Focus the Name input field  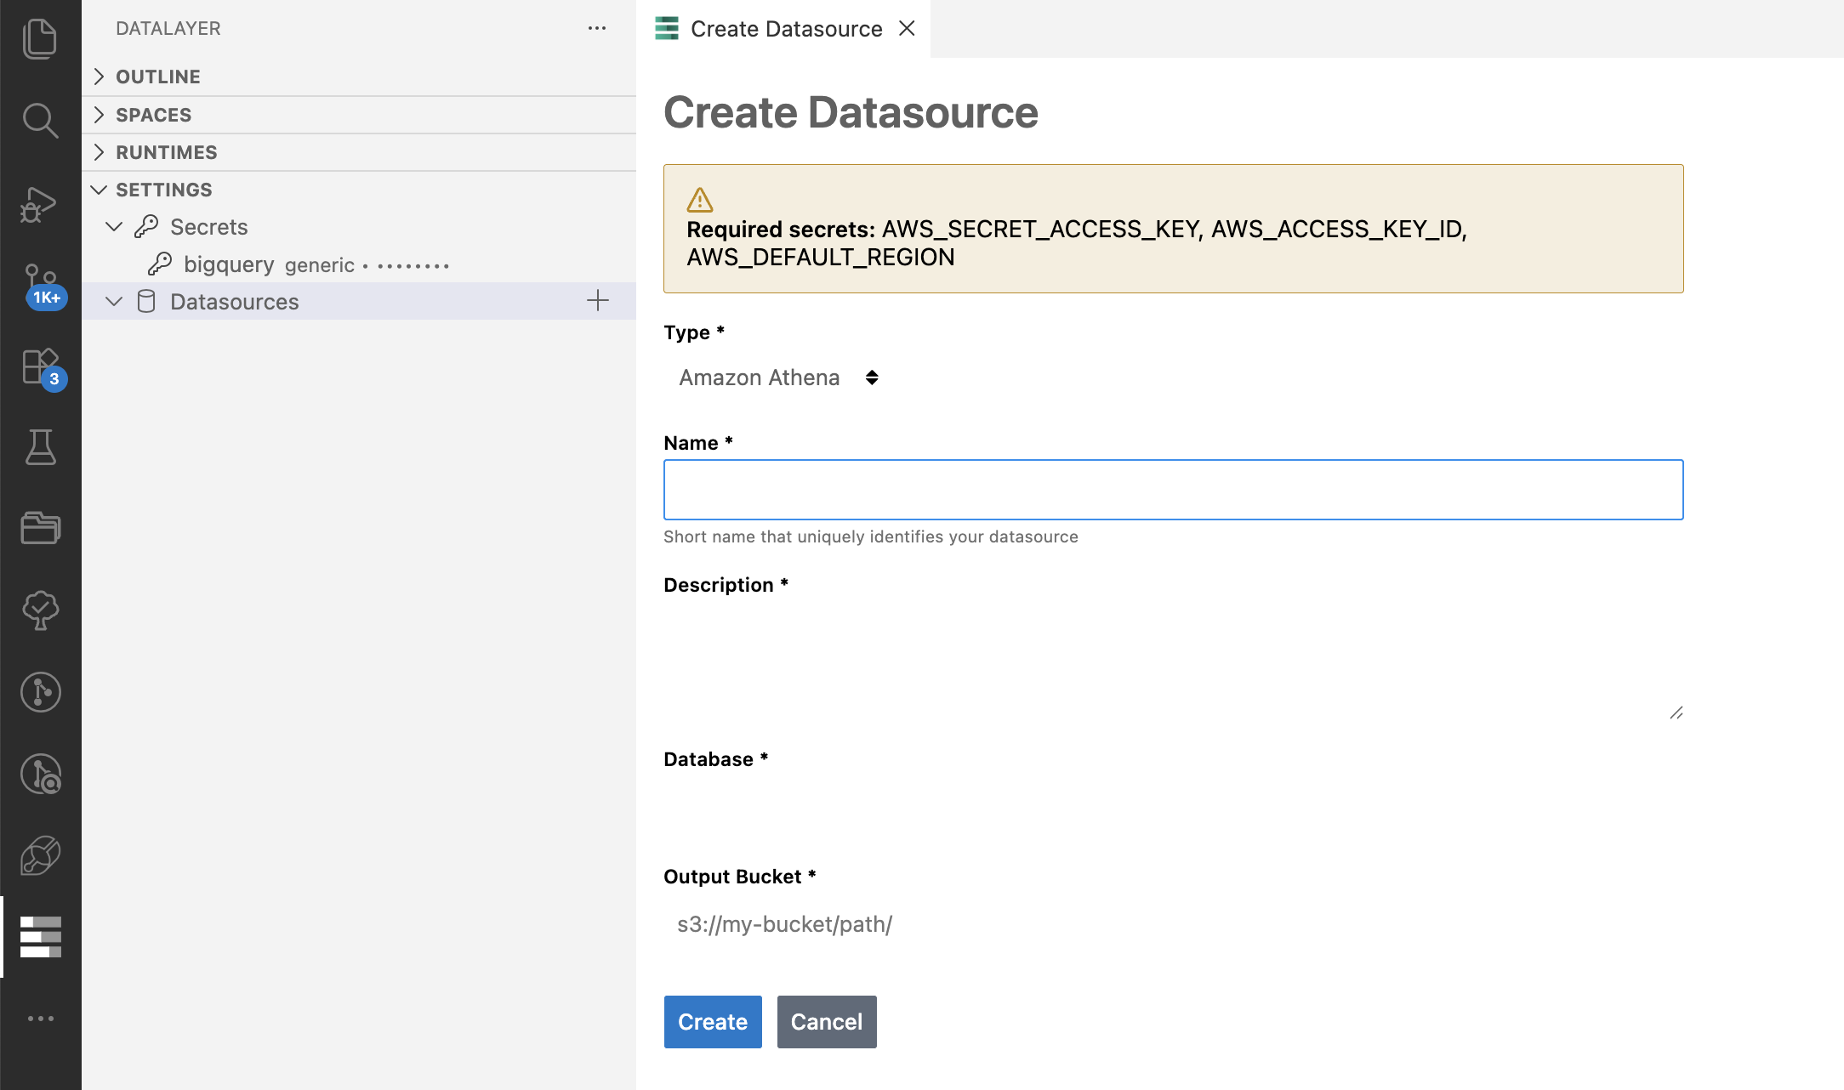(x=1173, y=490)
